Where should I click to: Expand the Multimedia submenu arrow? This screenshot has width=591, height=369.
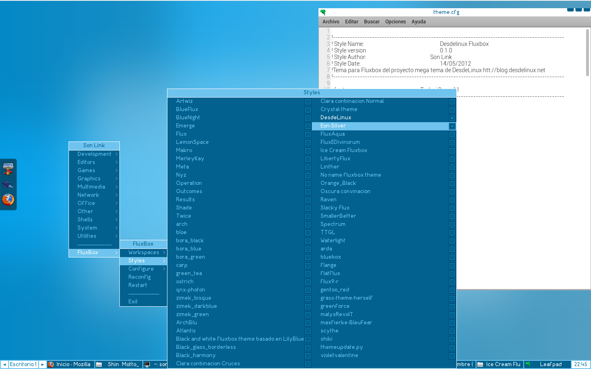tap(117, 187)
